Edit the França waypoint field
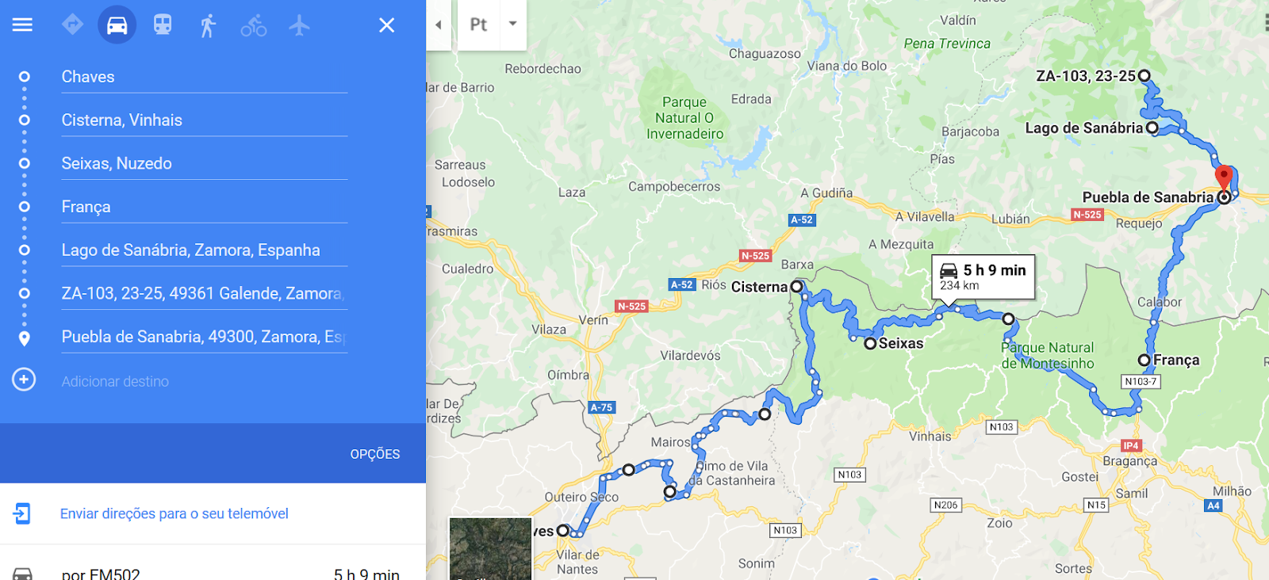 point(205,207)
